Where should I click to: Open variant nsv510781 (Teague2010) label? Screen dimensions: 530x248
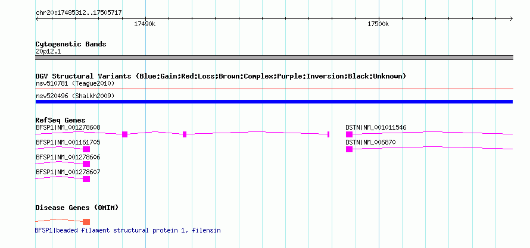point(75,83)
